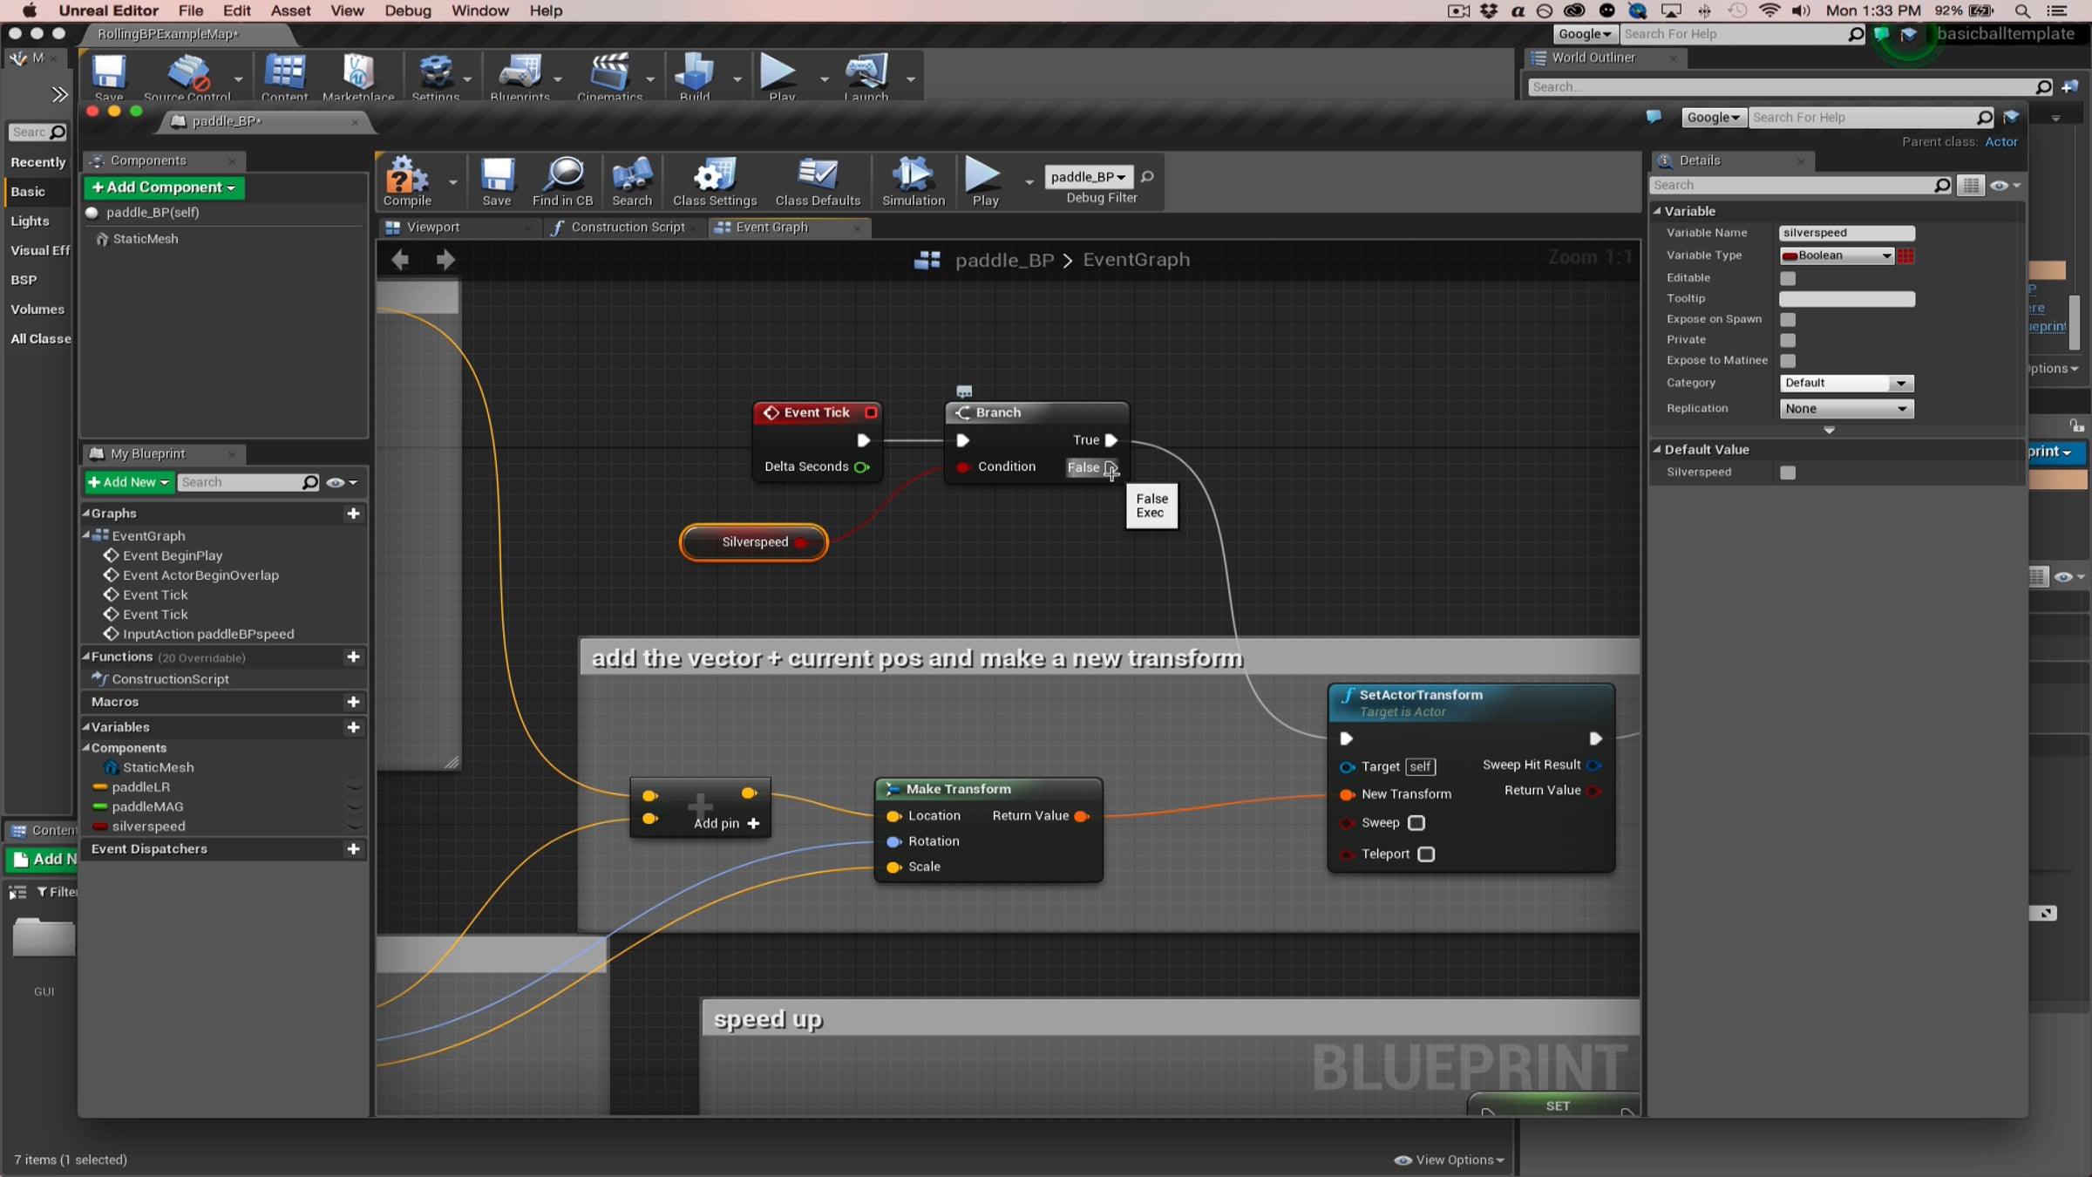Screen dimensions: 2092x1177
Task: Open the Asset menu
Action: [x=290, y=10]
